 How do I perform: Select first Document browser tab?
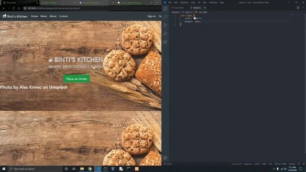20,3
